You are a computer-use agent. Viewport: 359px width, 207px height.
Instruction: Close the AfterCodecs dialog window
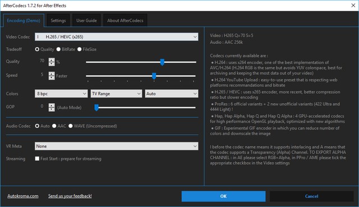353,5
